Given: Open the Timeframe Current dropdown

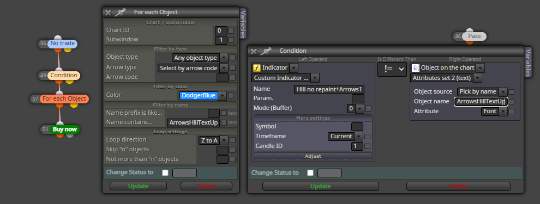Looking at the screenshot, I should tap(358, 137).
